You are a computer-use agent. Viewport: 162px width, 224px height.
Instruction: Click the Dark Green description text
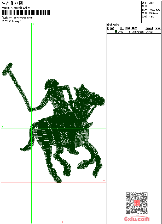(x=137, y=32)
